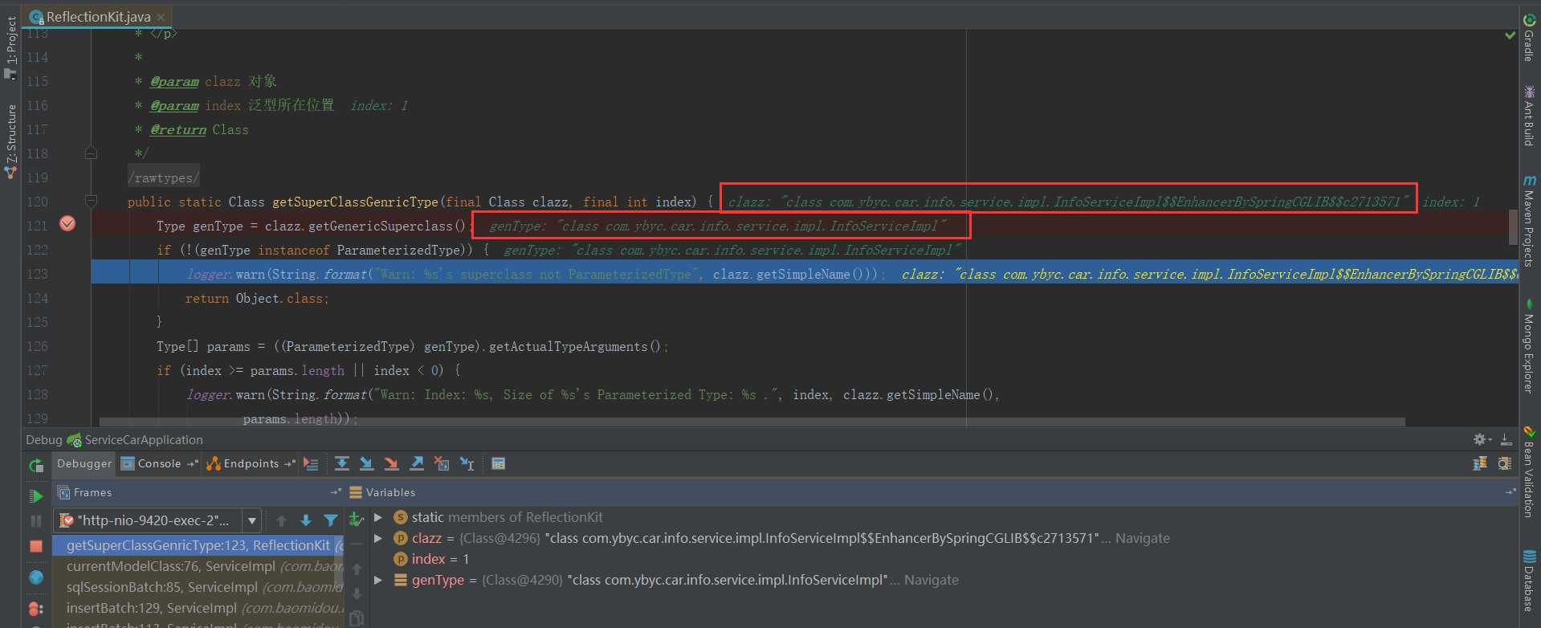Stop the debug session
Image resolution: width=1541 pixels, height=628 pixels.
point(36,546)
